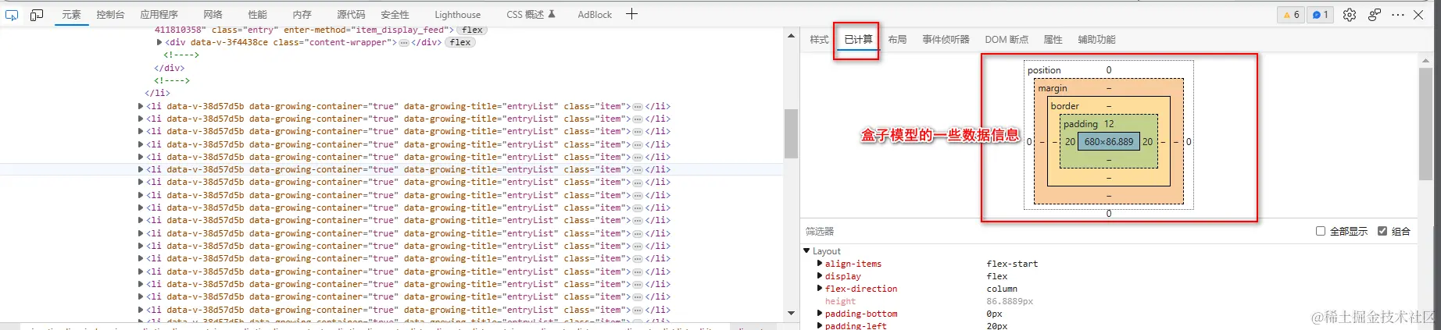Add a new tool with plus icon
The height and width of the screenshot is (330, 1441).
point(631,14)
